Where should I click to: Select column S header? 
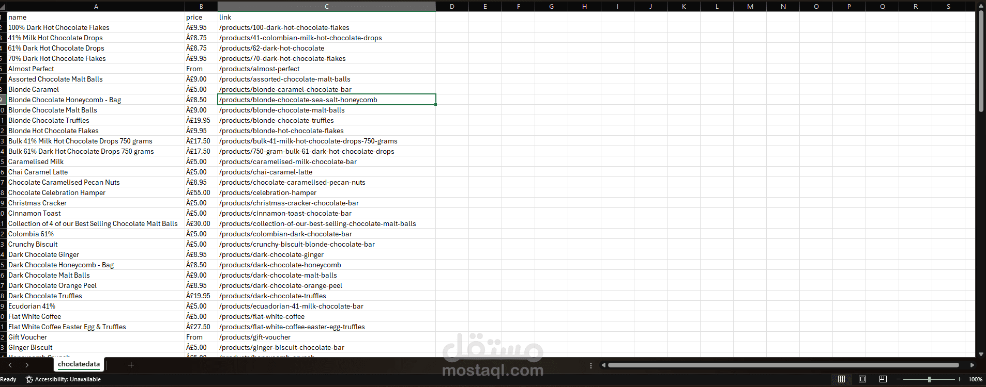[948, 6]
